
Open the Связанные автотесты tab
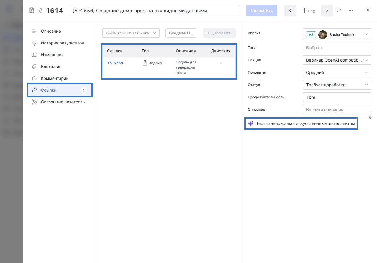(x=63, y=102)
